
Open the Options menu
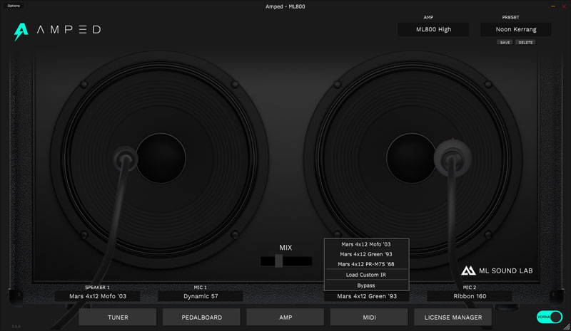pyautogui.click(x=14, y=6)
